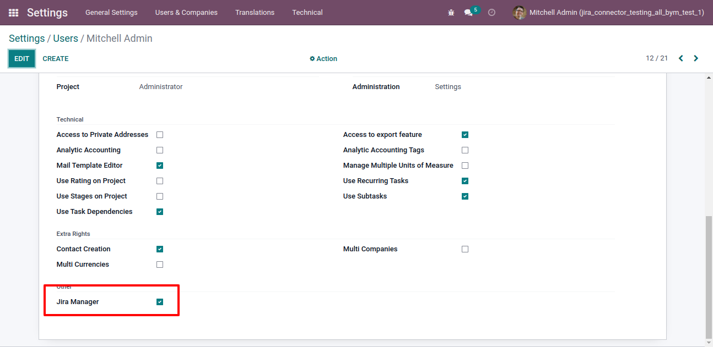
Task: Toggle Multi Currencies checkbox
Action: (160, 265)
